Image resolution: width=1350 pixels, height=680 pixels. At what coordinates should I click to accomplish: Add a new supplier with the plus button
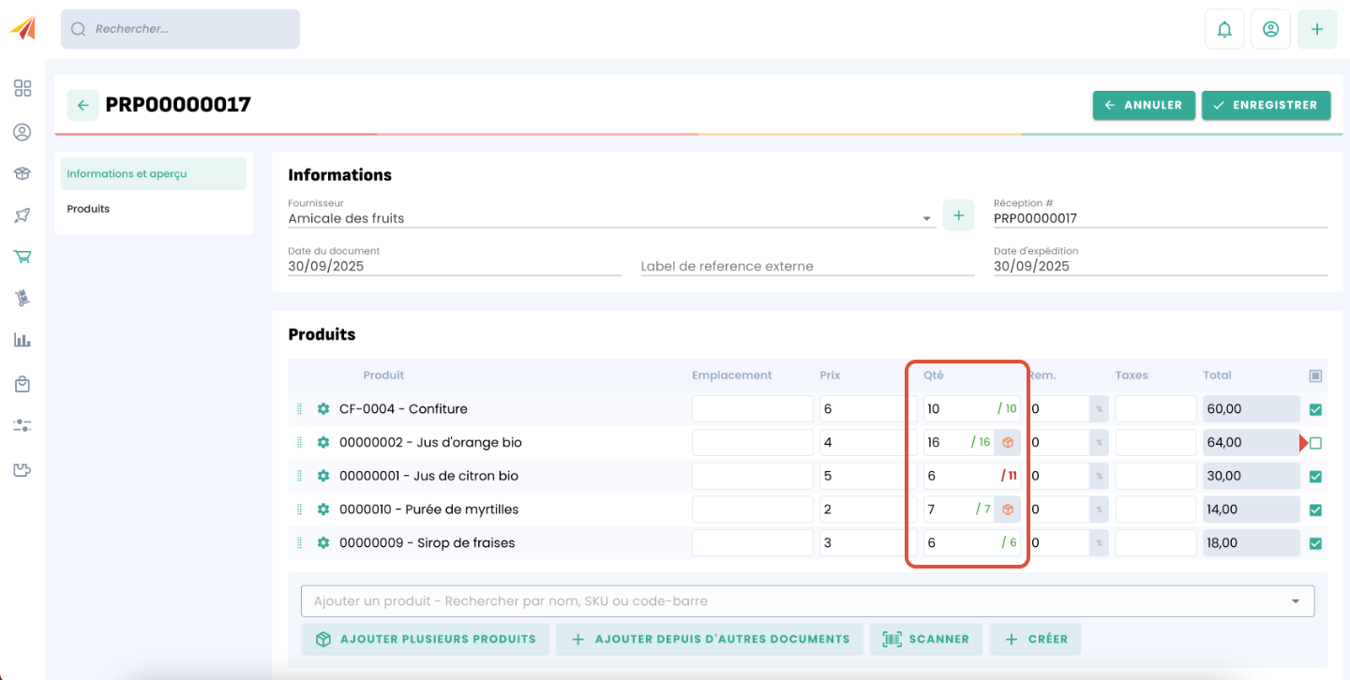[958, 215]
